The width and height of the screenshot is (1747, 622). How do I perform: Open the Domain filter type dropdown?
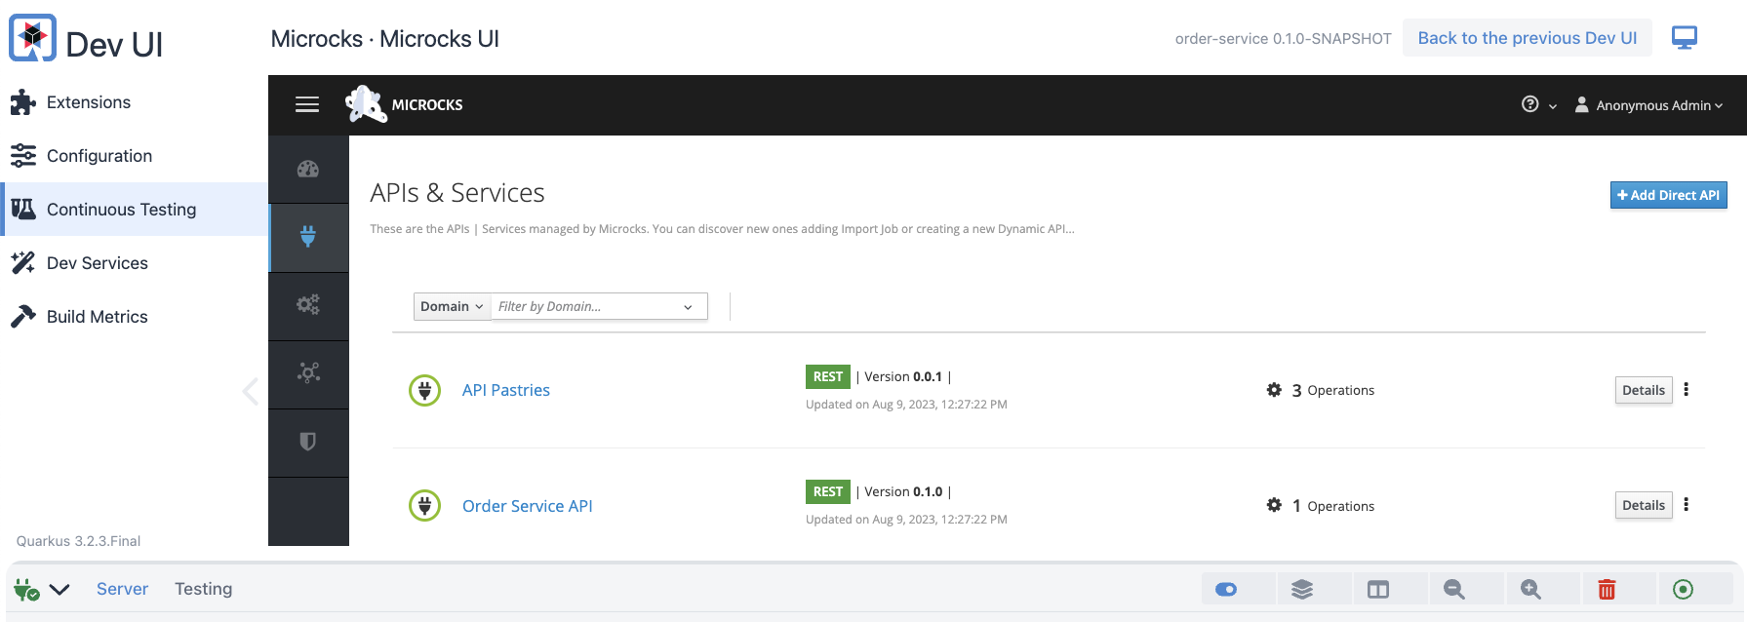[x=452, y=306]
